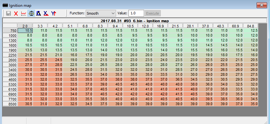Image resolution: width=270 pixels, height=124 pixels.
Task: Select column header 2.0
Action: click(25, 26)
